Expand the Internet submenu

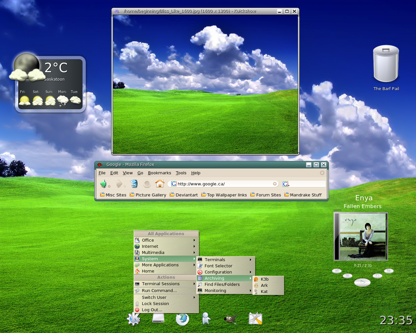[x=166, y=246]
